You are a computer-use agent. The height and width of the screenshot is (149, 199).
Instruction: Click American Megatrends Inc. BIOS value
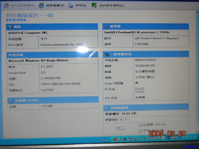tap(62, 44)
